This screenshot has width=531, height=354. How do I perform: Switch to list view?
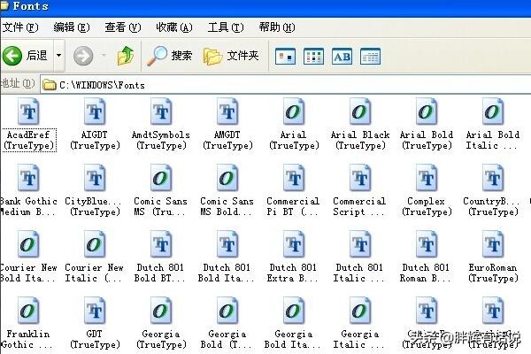click(313, 57)
